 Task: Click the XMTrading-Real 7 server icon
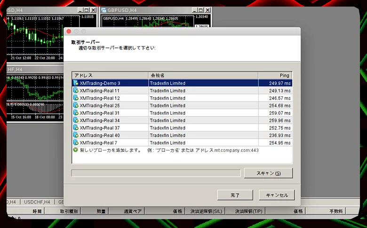76,142
